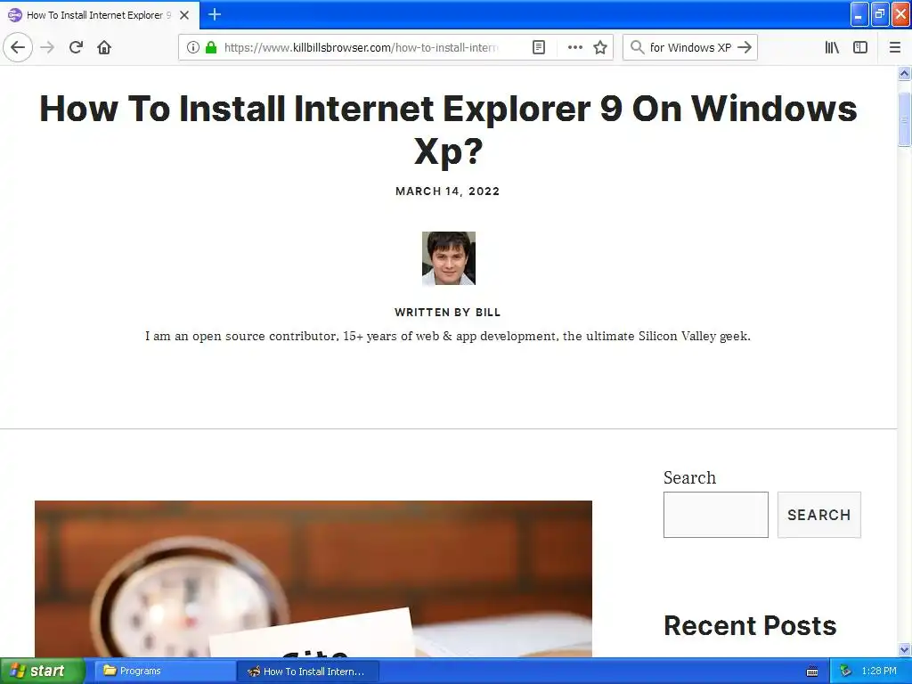Click the forward navigation arrow
This screenshot has width=912, height=684.
[x=47, y=47]
